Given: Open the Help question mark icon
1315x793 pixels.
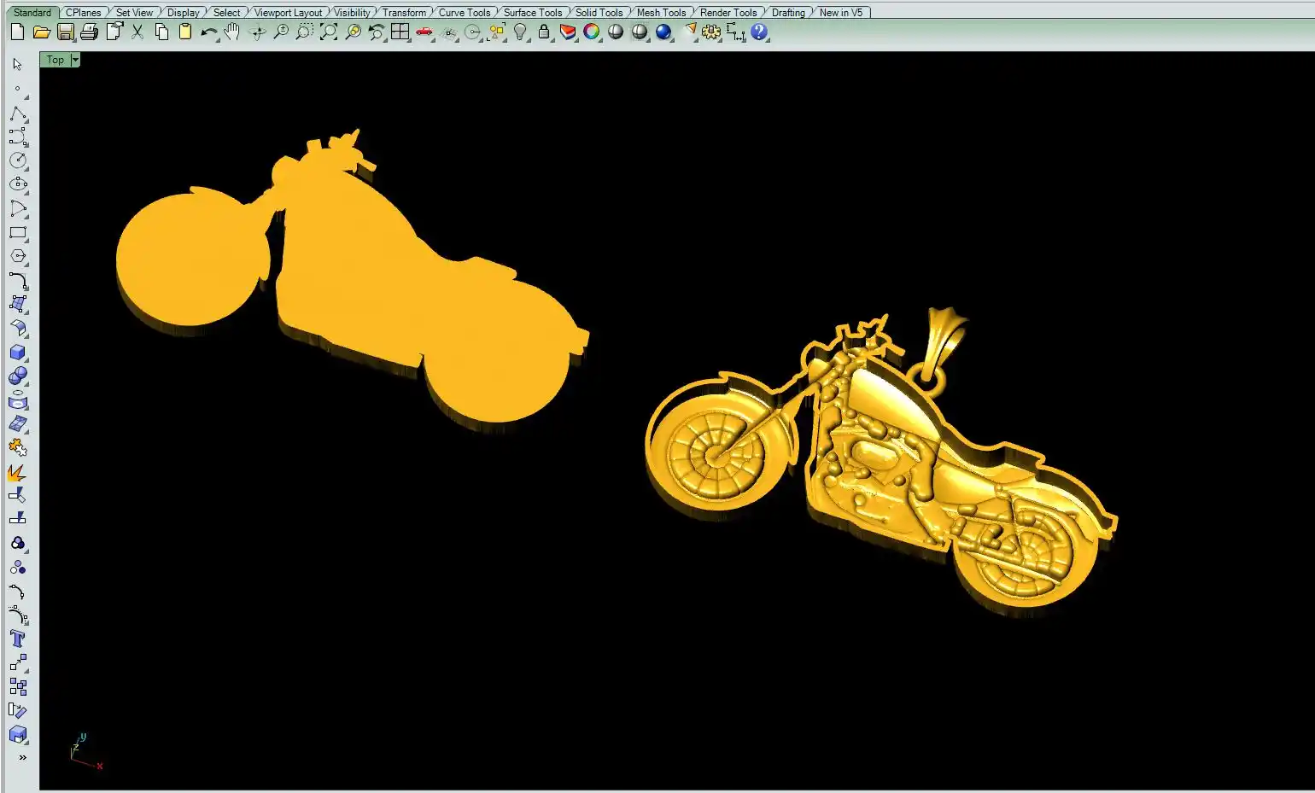Looking at the screenshot, I should coord(759,32).
